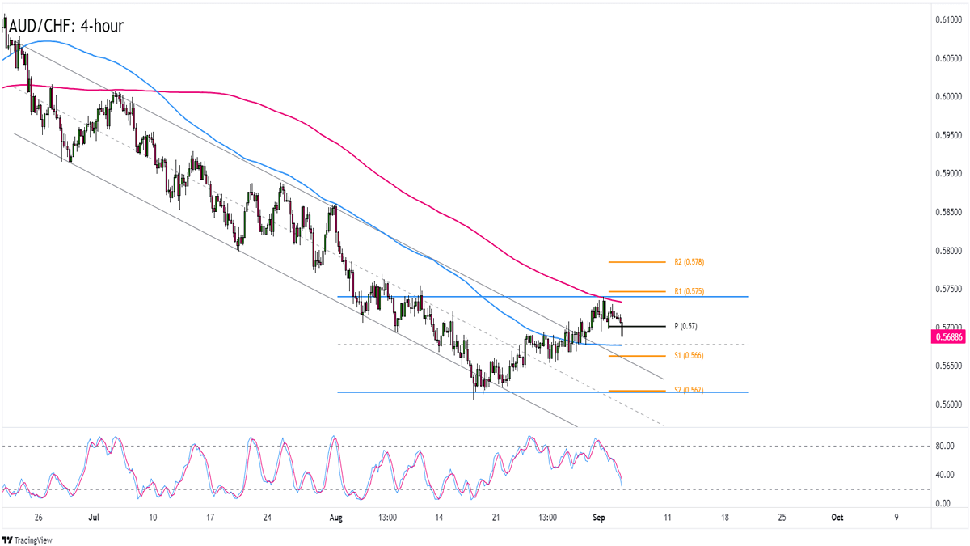
Task: Click the AUD/CHF: 4-hour chart title
Action: pos(65,26)
